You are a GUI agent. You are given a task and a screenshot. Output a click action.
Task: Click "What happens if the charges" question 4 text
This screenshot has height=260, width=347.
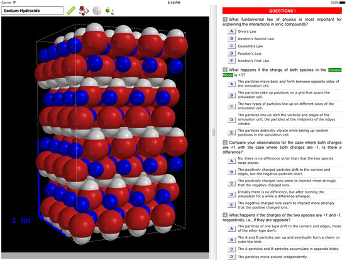(x=282, y=217)
